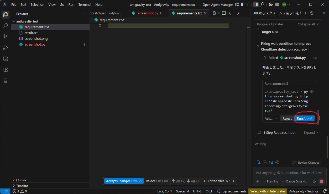Open the Planning mode dropdown
Image resolution: width=329 pixels, height=194 pixels.
[x=270, y=181]
